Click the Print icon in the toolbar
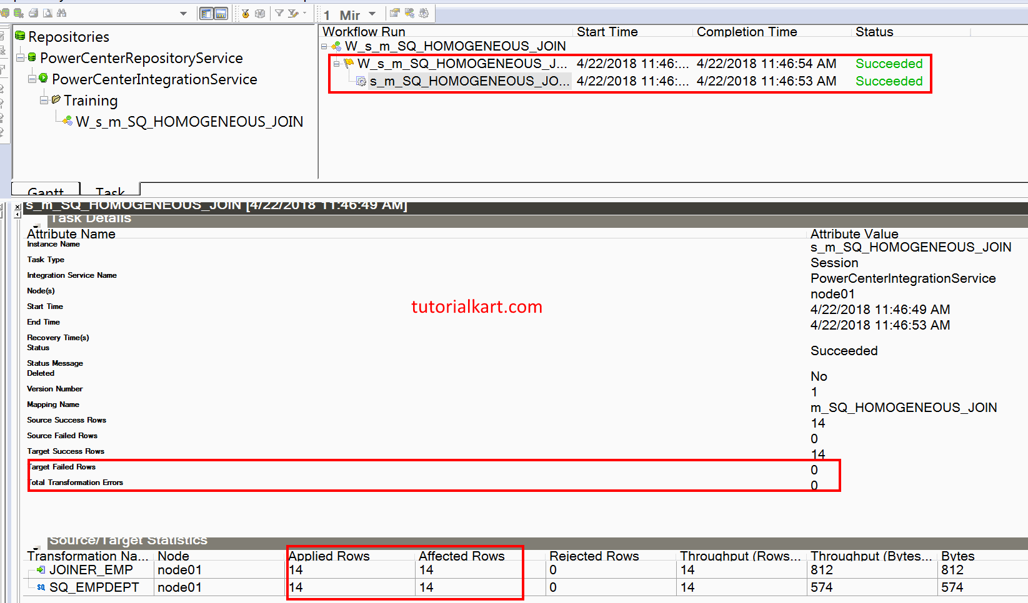 click(33, 13)
